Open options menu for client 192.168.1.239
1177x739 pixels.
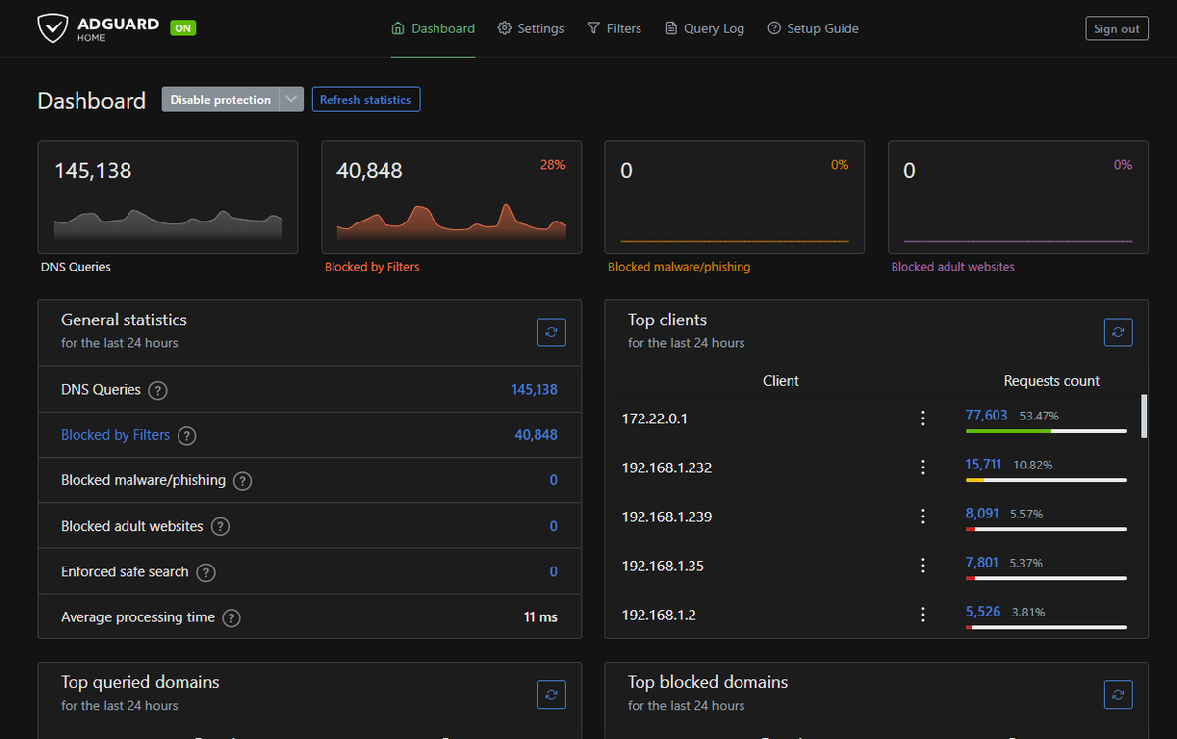[922, 517]
